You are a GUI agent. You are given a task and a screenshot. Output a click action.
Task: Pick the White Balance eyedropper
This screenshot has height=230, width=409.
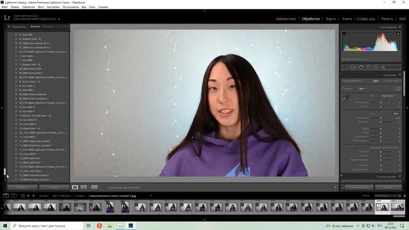tap(346, 98)
